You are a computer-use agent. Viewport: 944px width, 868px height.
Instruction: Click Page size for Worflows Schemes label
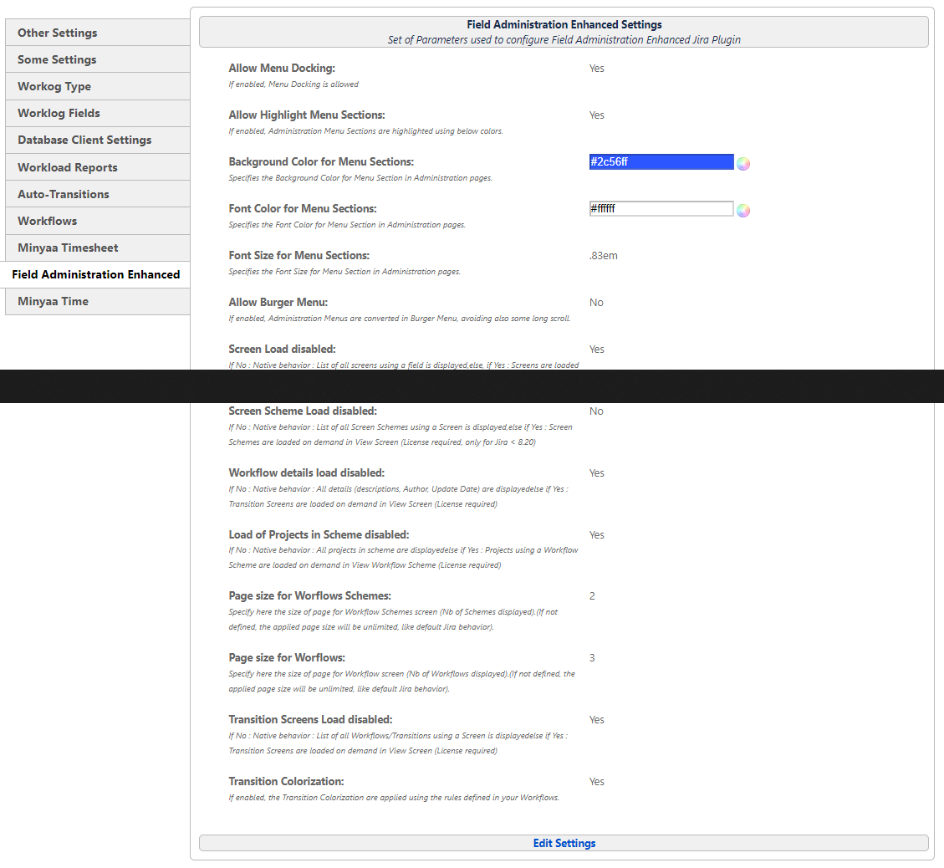309,596
